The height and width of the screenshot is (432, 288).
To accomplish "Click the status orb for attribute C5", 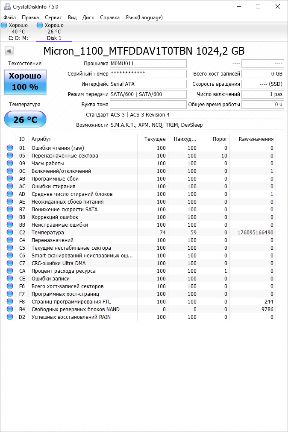I will point(10,248).
